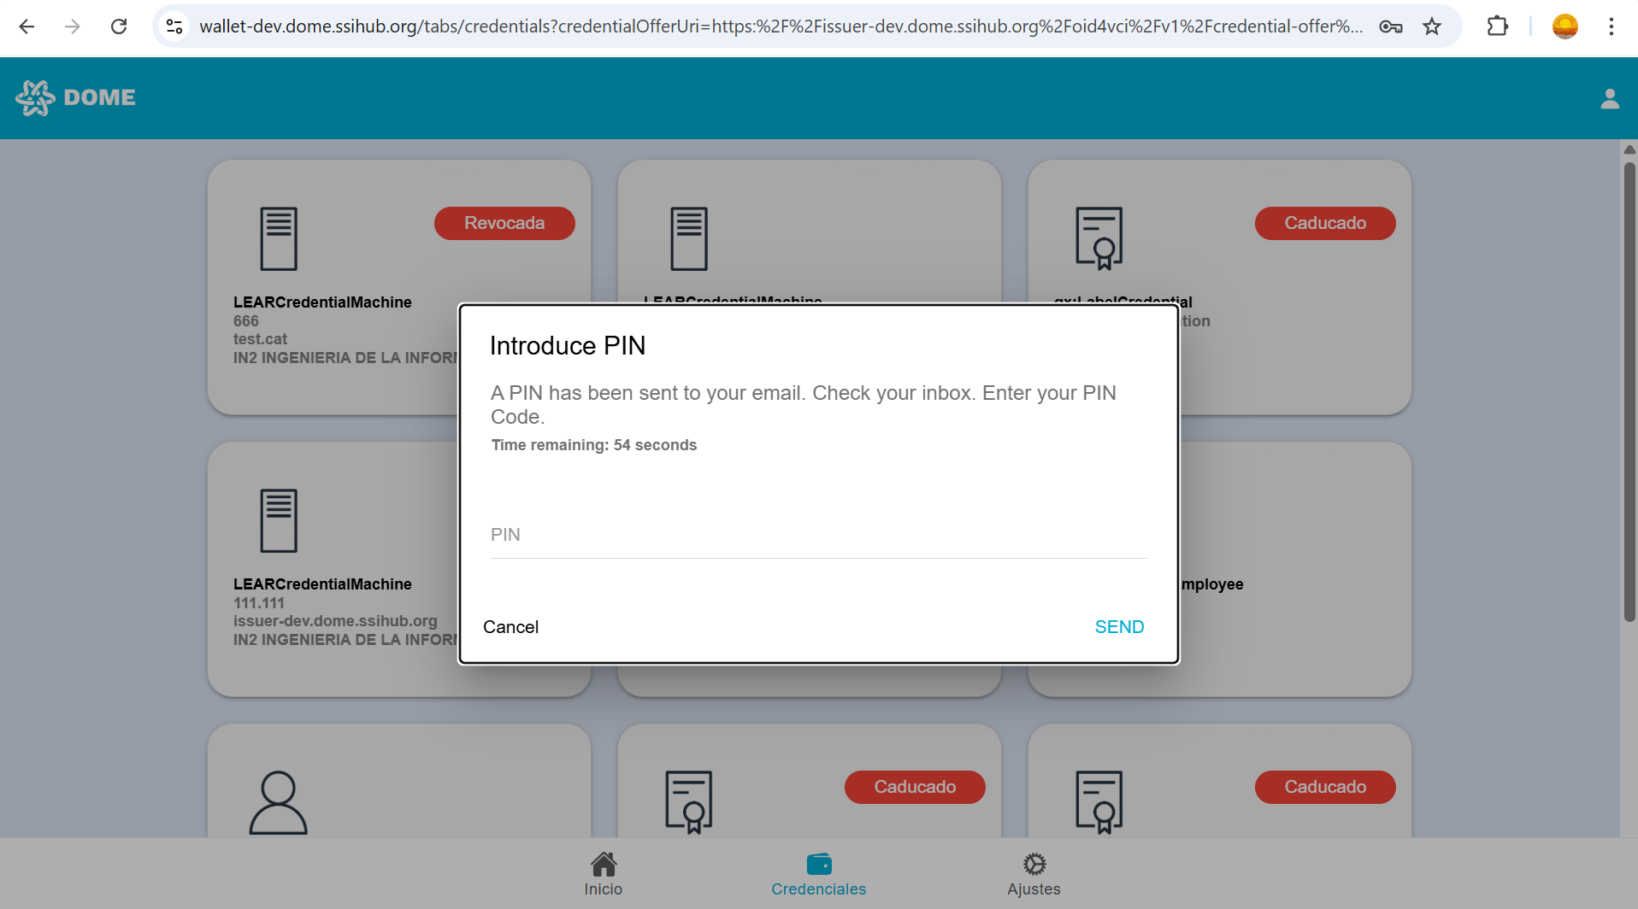Click the DOME logo in header

[75, 98]
